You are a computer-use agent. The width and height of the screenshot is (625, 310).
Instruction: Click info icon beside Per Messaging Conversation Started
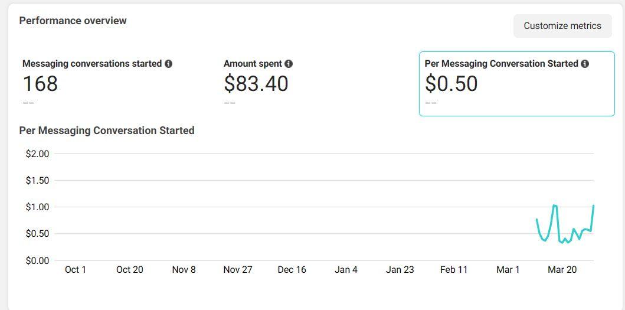(585, 64)
